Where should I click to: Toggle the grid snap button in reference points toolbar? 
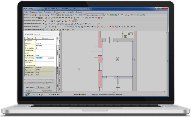pyautogui.click(x=76, y=21)
